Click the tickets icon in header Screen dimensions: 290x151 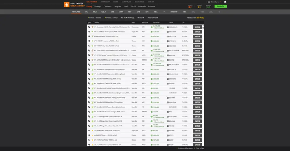pyautogui.click(x=190, y=7)
